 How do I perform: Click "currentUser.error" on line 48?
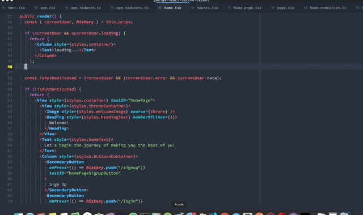pos(146,78)
